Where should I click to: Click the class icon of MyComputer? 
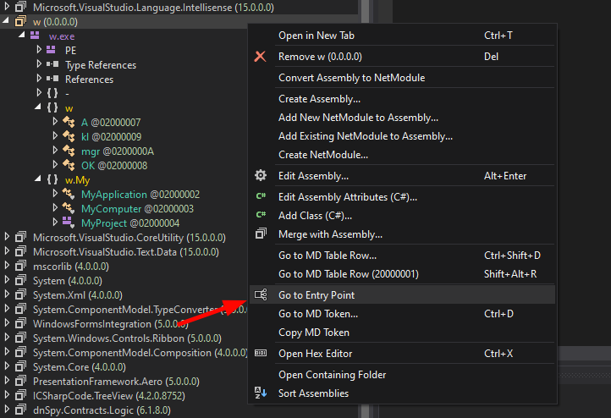tap(69, 208)
